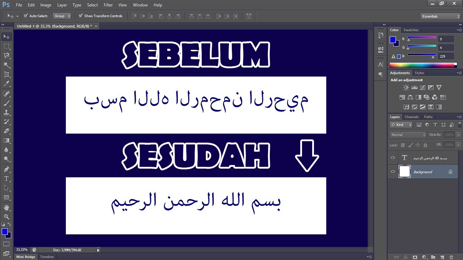Select the Move tool
Screen dimensions: 463x260
tap(7, 37)
